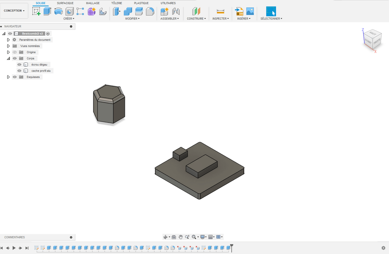Expand the Vues nommées folder
Viewport: 389px width, 254px height.
[x=8, y=46]
